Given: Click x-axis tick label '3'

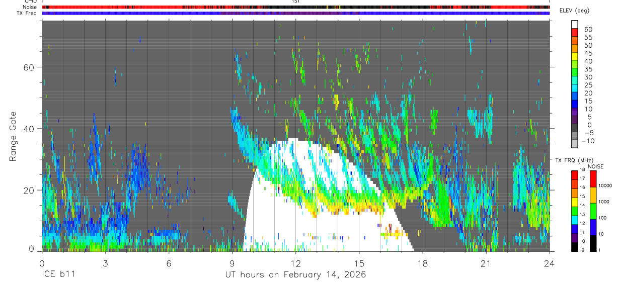Looking at the screenshot, I should [105, 263].
